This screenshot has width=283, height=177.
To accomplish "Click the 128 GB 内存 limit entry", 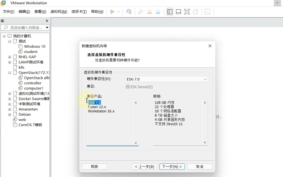I will [164, 102].
